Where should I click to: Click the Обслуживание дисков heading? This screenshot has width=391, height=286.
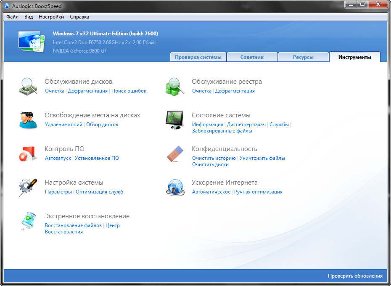click(x=78, y=82)
